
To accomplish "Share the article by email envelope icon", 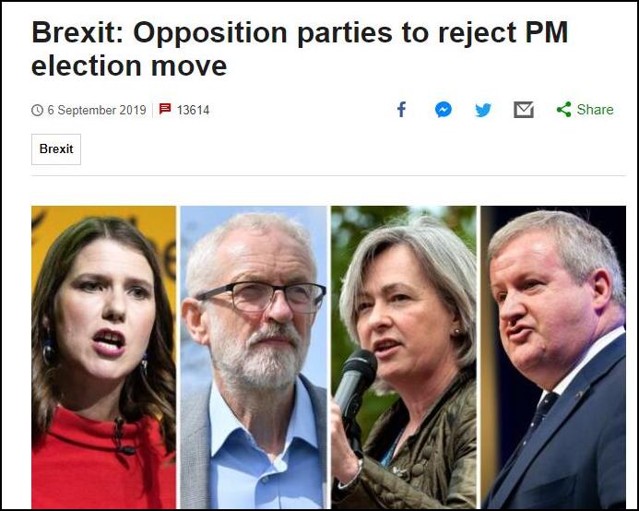I will pos(524,110).
